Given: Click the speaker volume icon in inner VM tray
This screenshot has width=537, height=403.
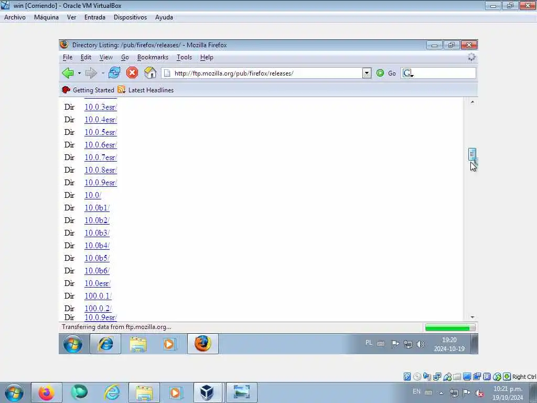Looking at the screenshot, I should point(421,344).
